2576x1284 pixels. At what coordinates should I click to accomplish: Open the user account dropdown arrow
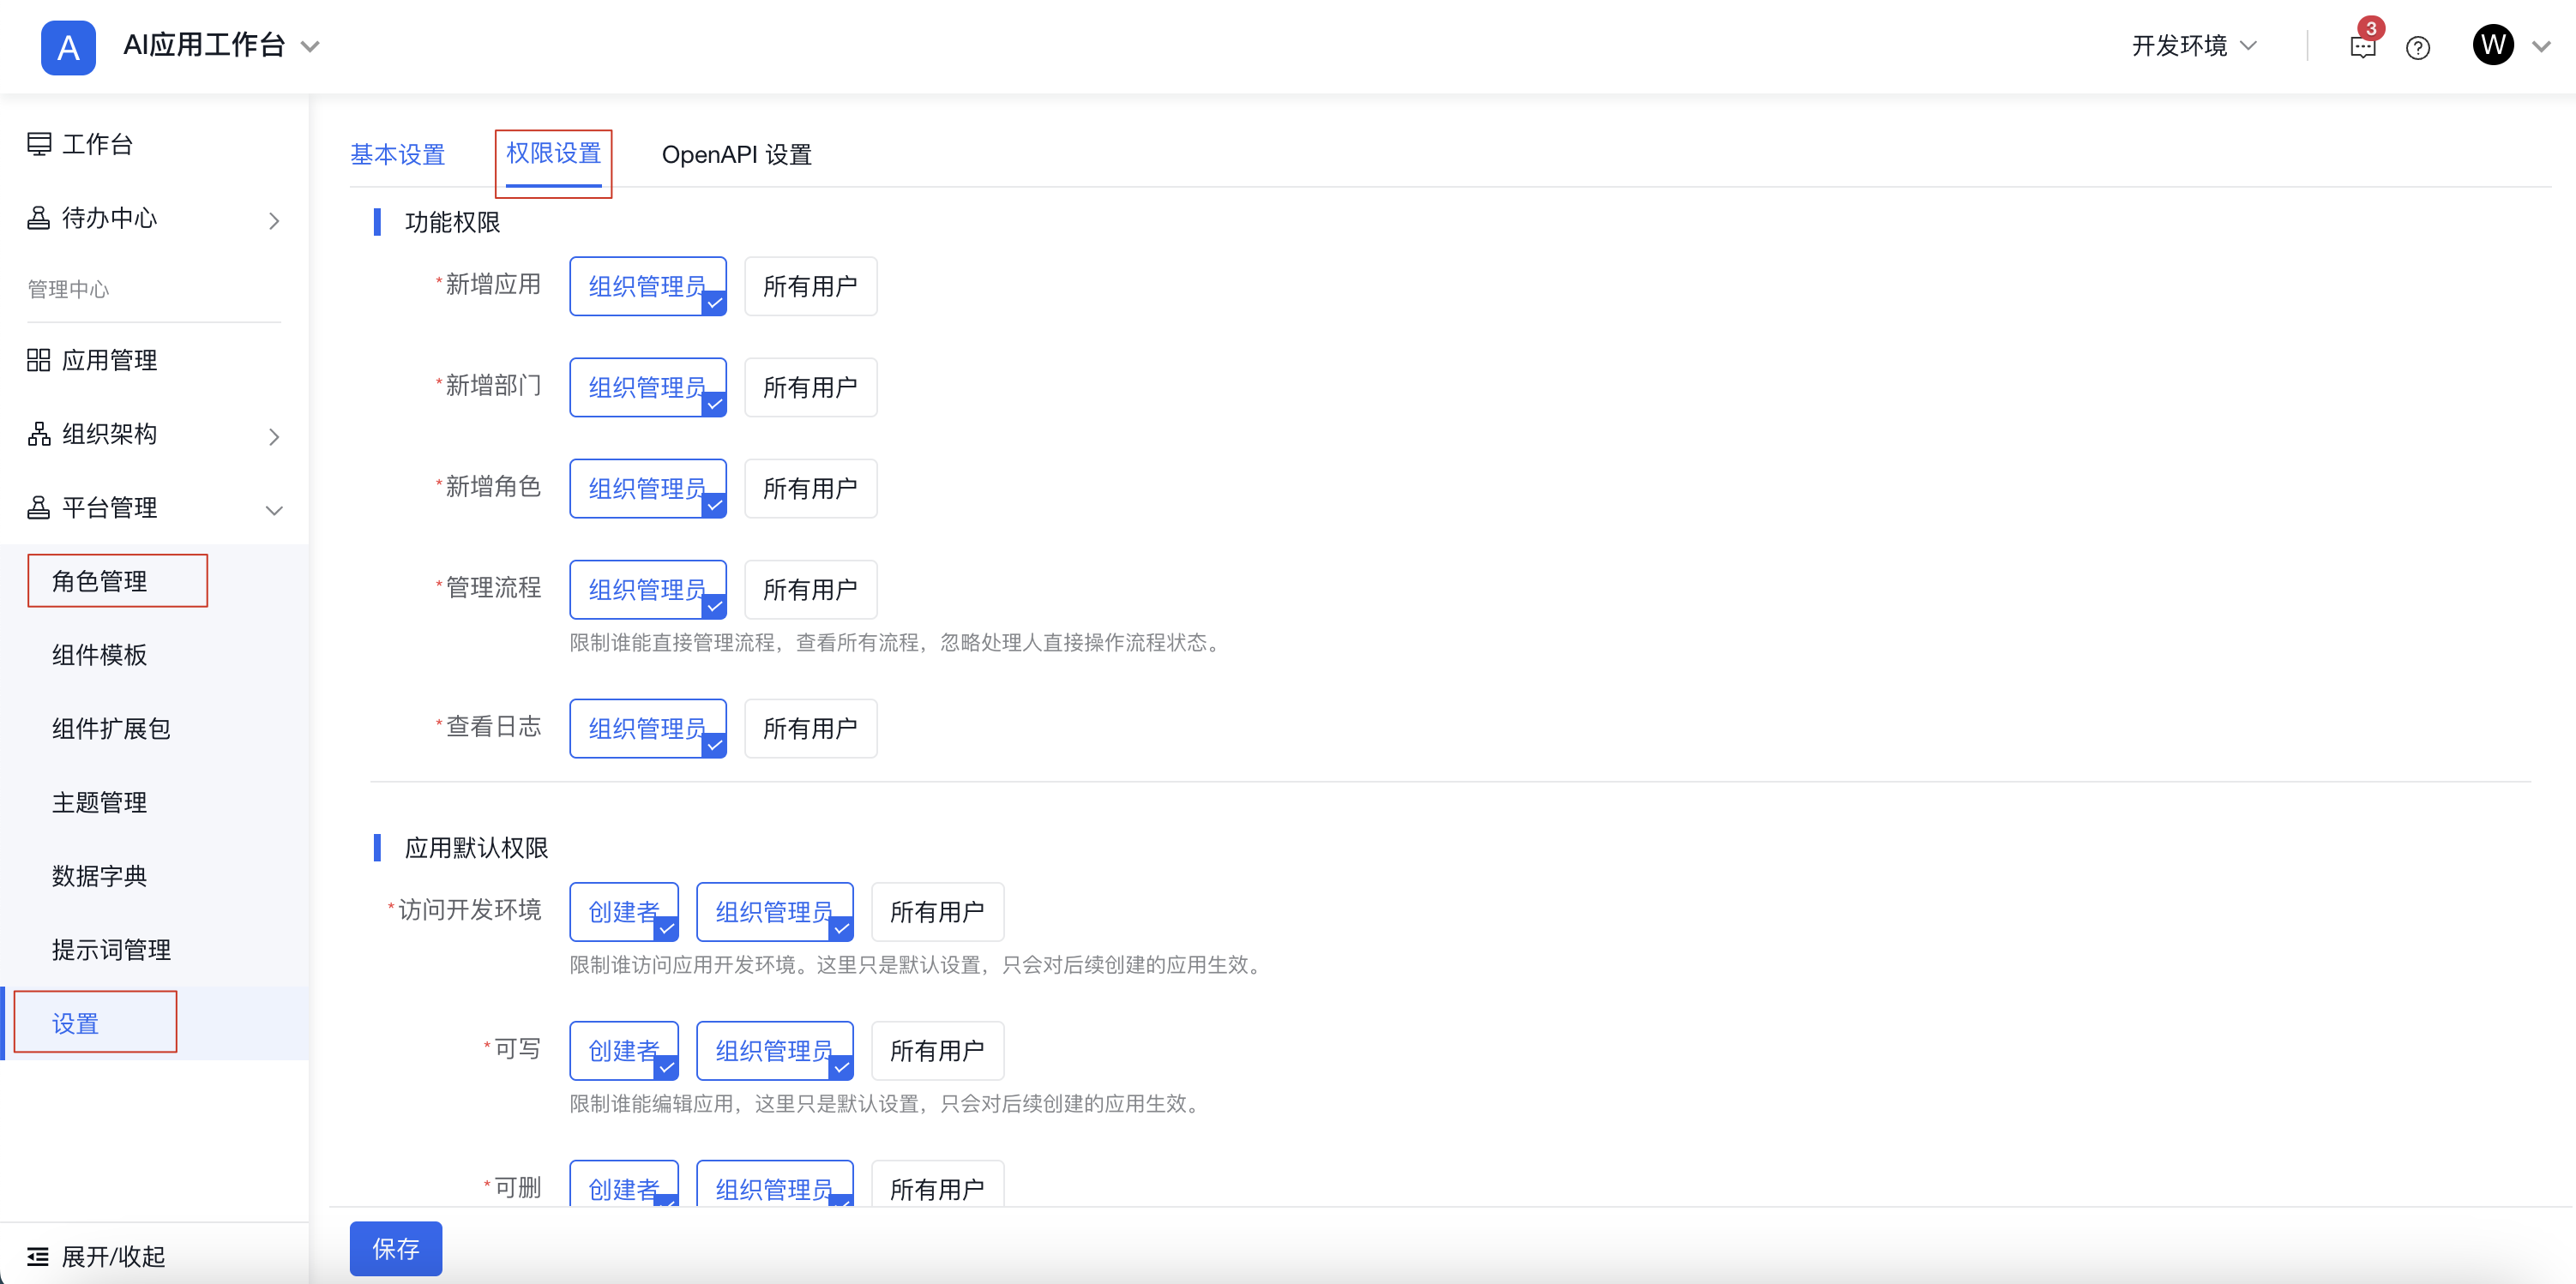2541,47
